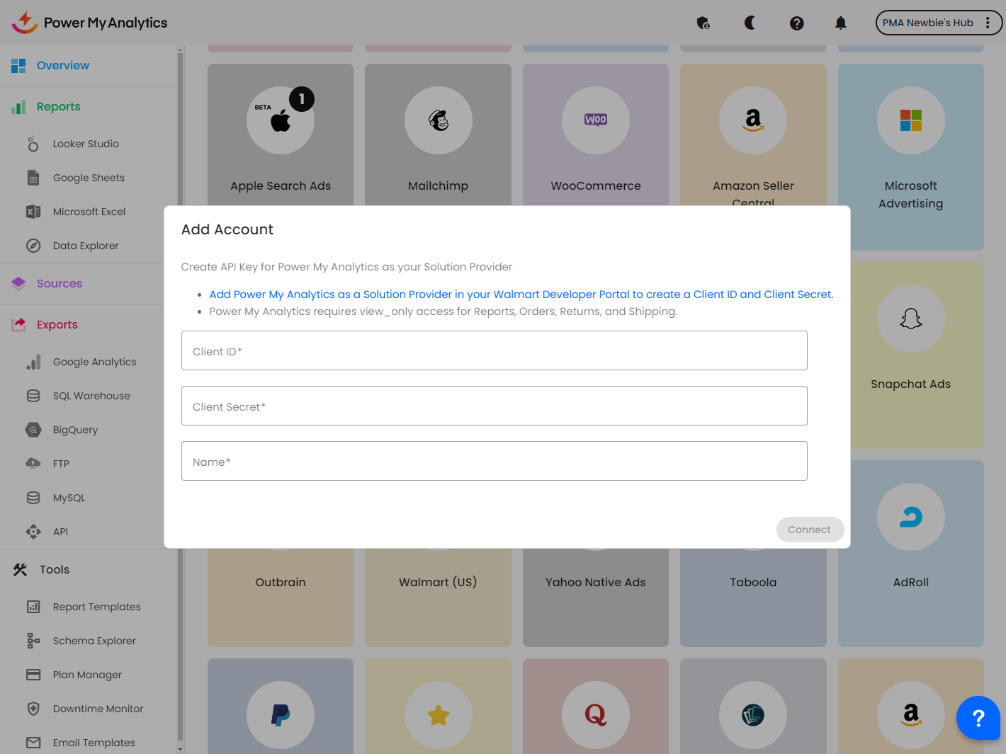Click the help question mark in header
This screenshot has width=1006, height=754.
click(796, 23)
